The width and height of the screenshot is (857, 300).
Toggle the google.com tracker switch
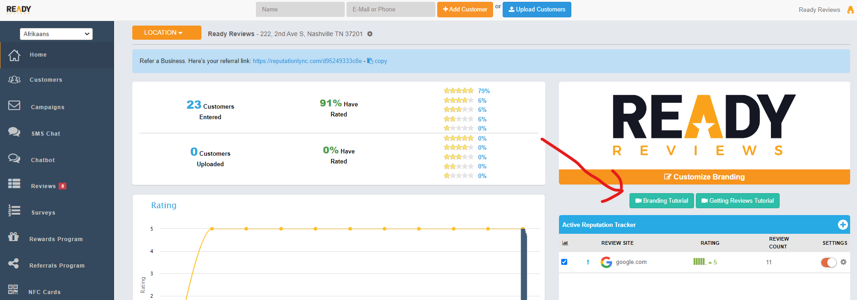click(x=828, y=263)
